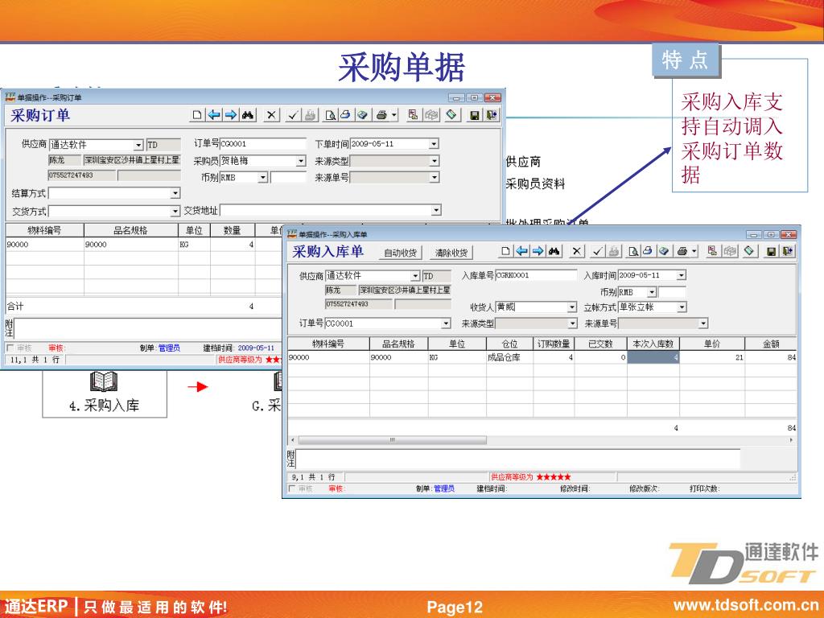Image resolution: width=824 pixels, height=618 pixels.
Task: Click checkmark approve icon in 采购入库单 toolbar
Action: [x=598, y=251]
